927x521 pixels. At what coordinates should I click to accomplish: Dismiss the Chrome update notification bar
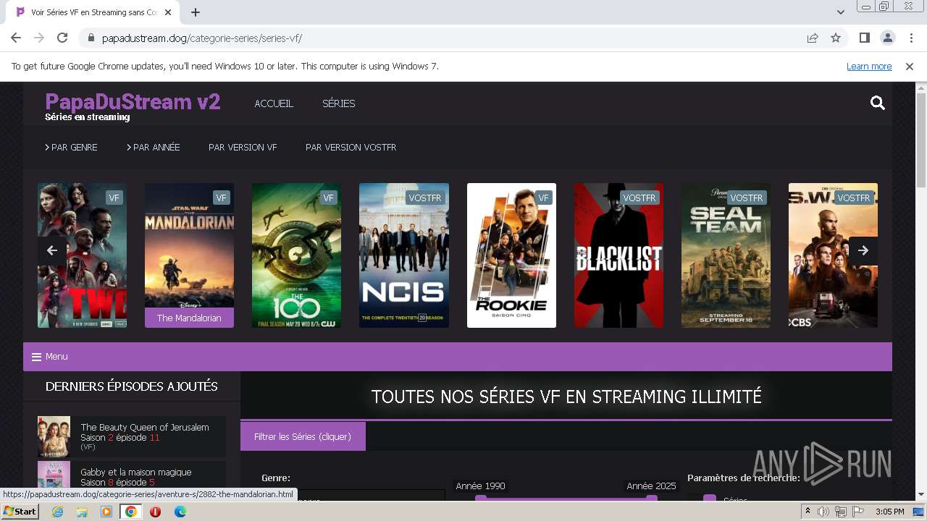point(910,66)
